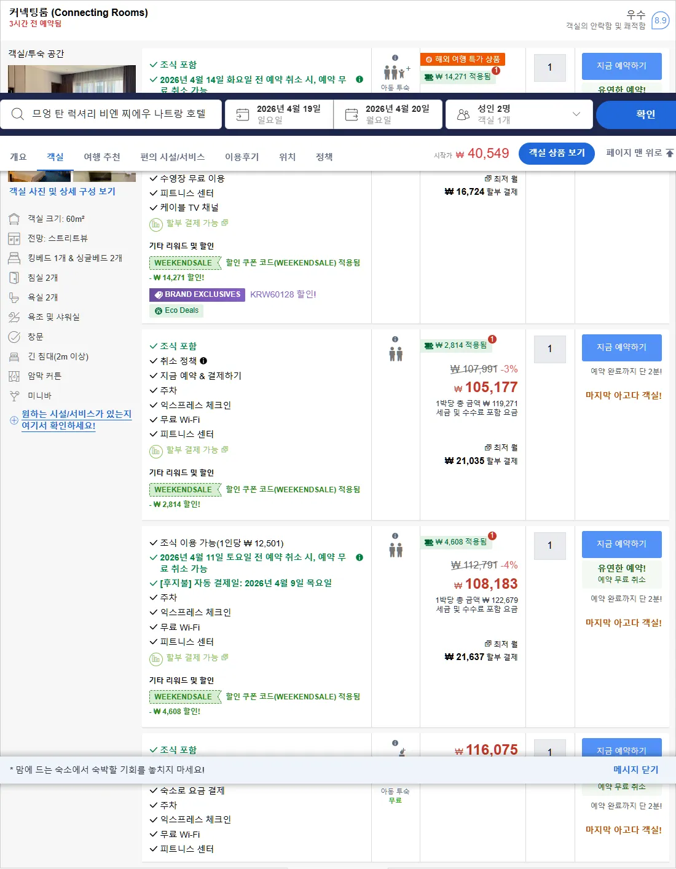Go to 이용후기 tab
676x869 pixels.
(x=242, y=157)
